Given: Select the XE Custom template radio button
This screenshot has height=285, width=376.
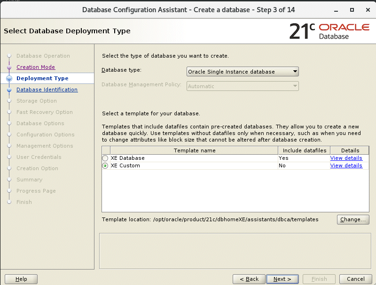Looking at the screenshot, I should point(105,165).
